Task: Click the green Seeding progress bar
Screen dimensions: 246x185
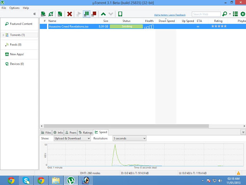Action: 126,27
